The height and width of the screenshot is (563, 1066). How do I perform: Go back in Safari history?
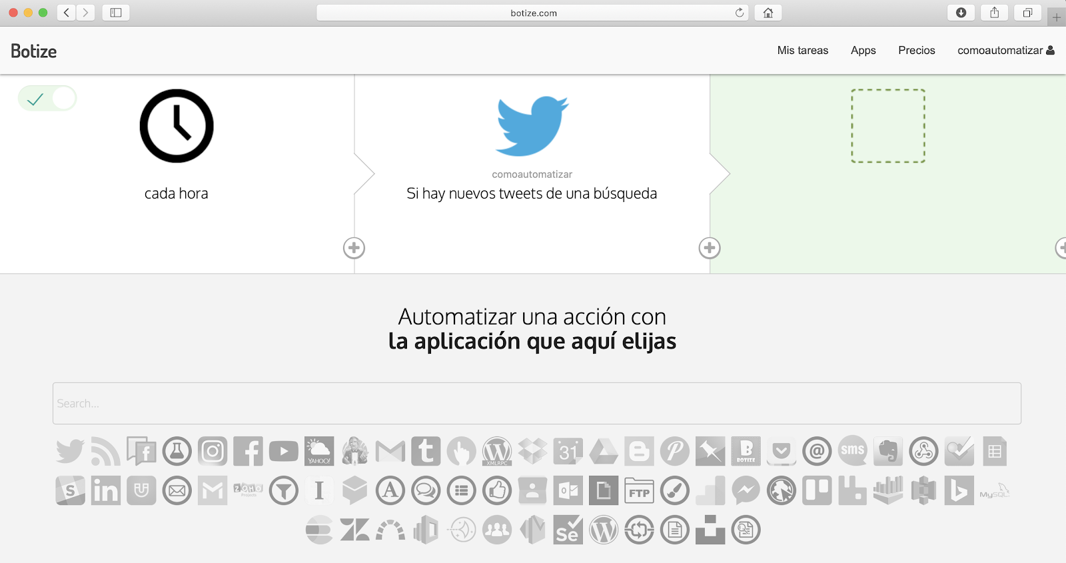pyautogui.click(x=67, y=13)
